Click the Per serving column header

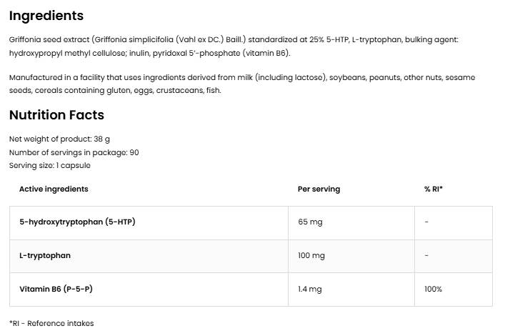pyautogui.click(x=319, y=189)
